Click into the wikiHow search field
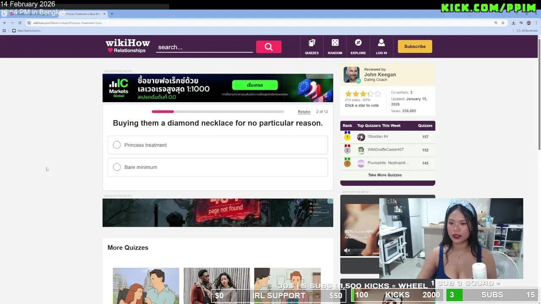This screenshot has width=541, height=304. point(204,47)
